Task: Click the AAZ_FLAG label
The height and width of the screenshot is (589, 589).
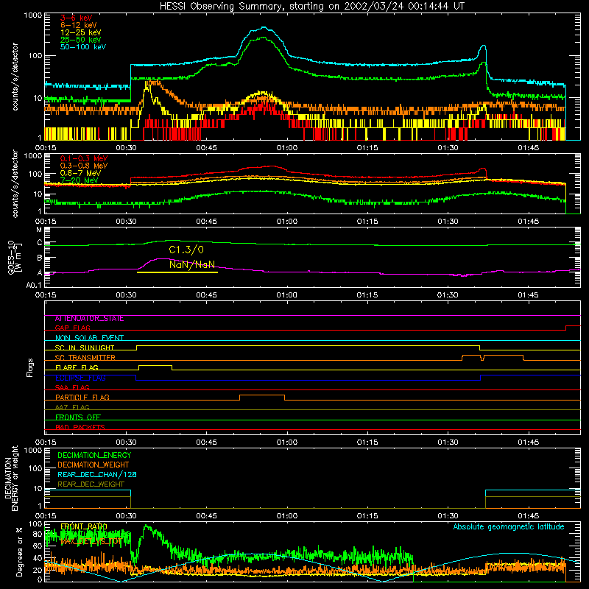Action: (72, 407)
